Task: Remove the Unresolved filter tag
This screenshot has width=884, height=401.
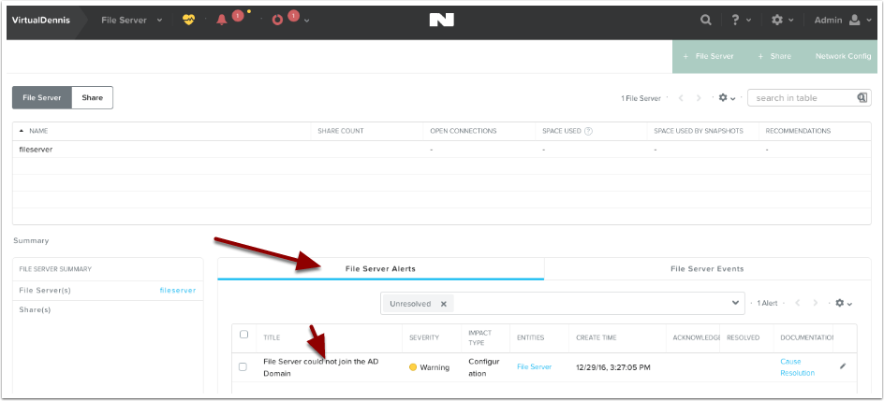Action: click(443, 304)
